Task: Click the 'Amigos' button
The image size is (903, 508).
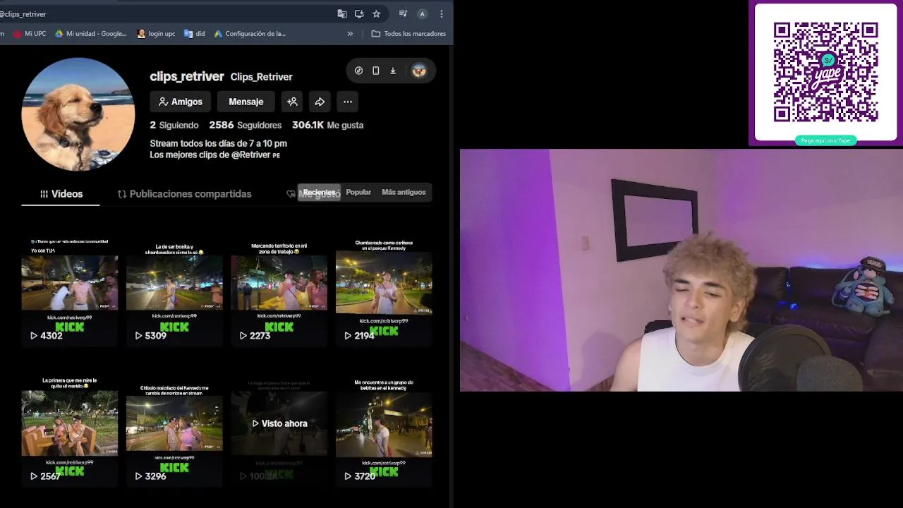Action: click(x=180, y=102)
